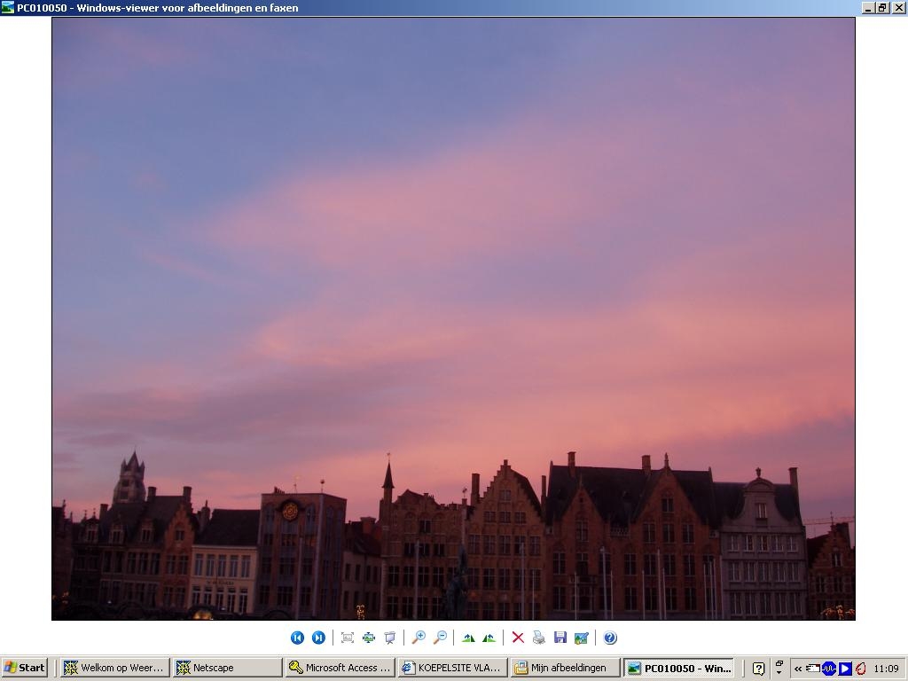This screenshot has width=908, height=681.
Task: Go to the next image
Action: [x=318, y=638]
